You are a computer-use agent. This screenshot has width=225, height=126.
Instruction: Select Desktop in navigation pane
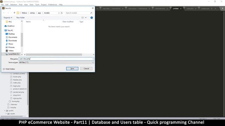click(10, 34)
